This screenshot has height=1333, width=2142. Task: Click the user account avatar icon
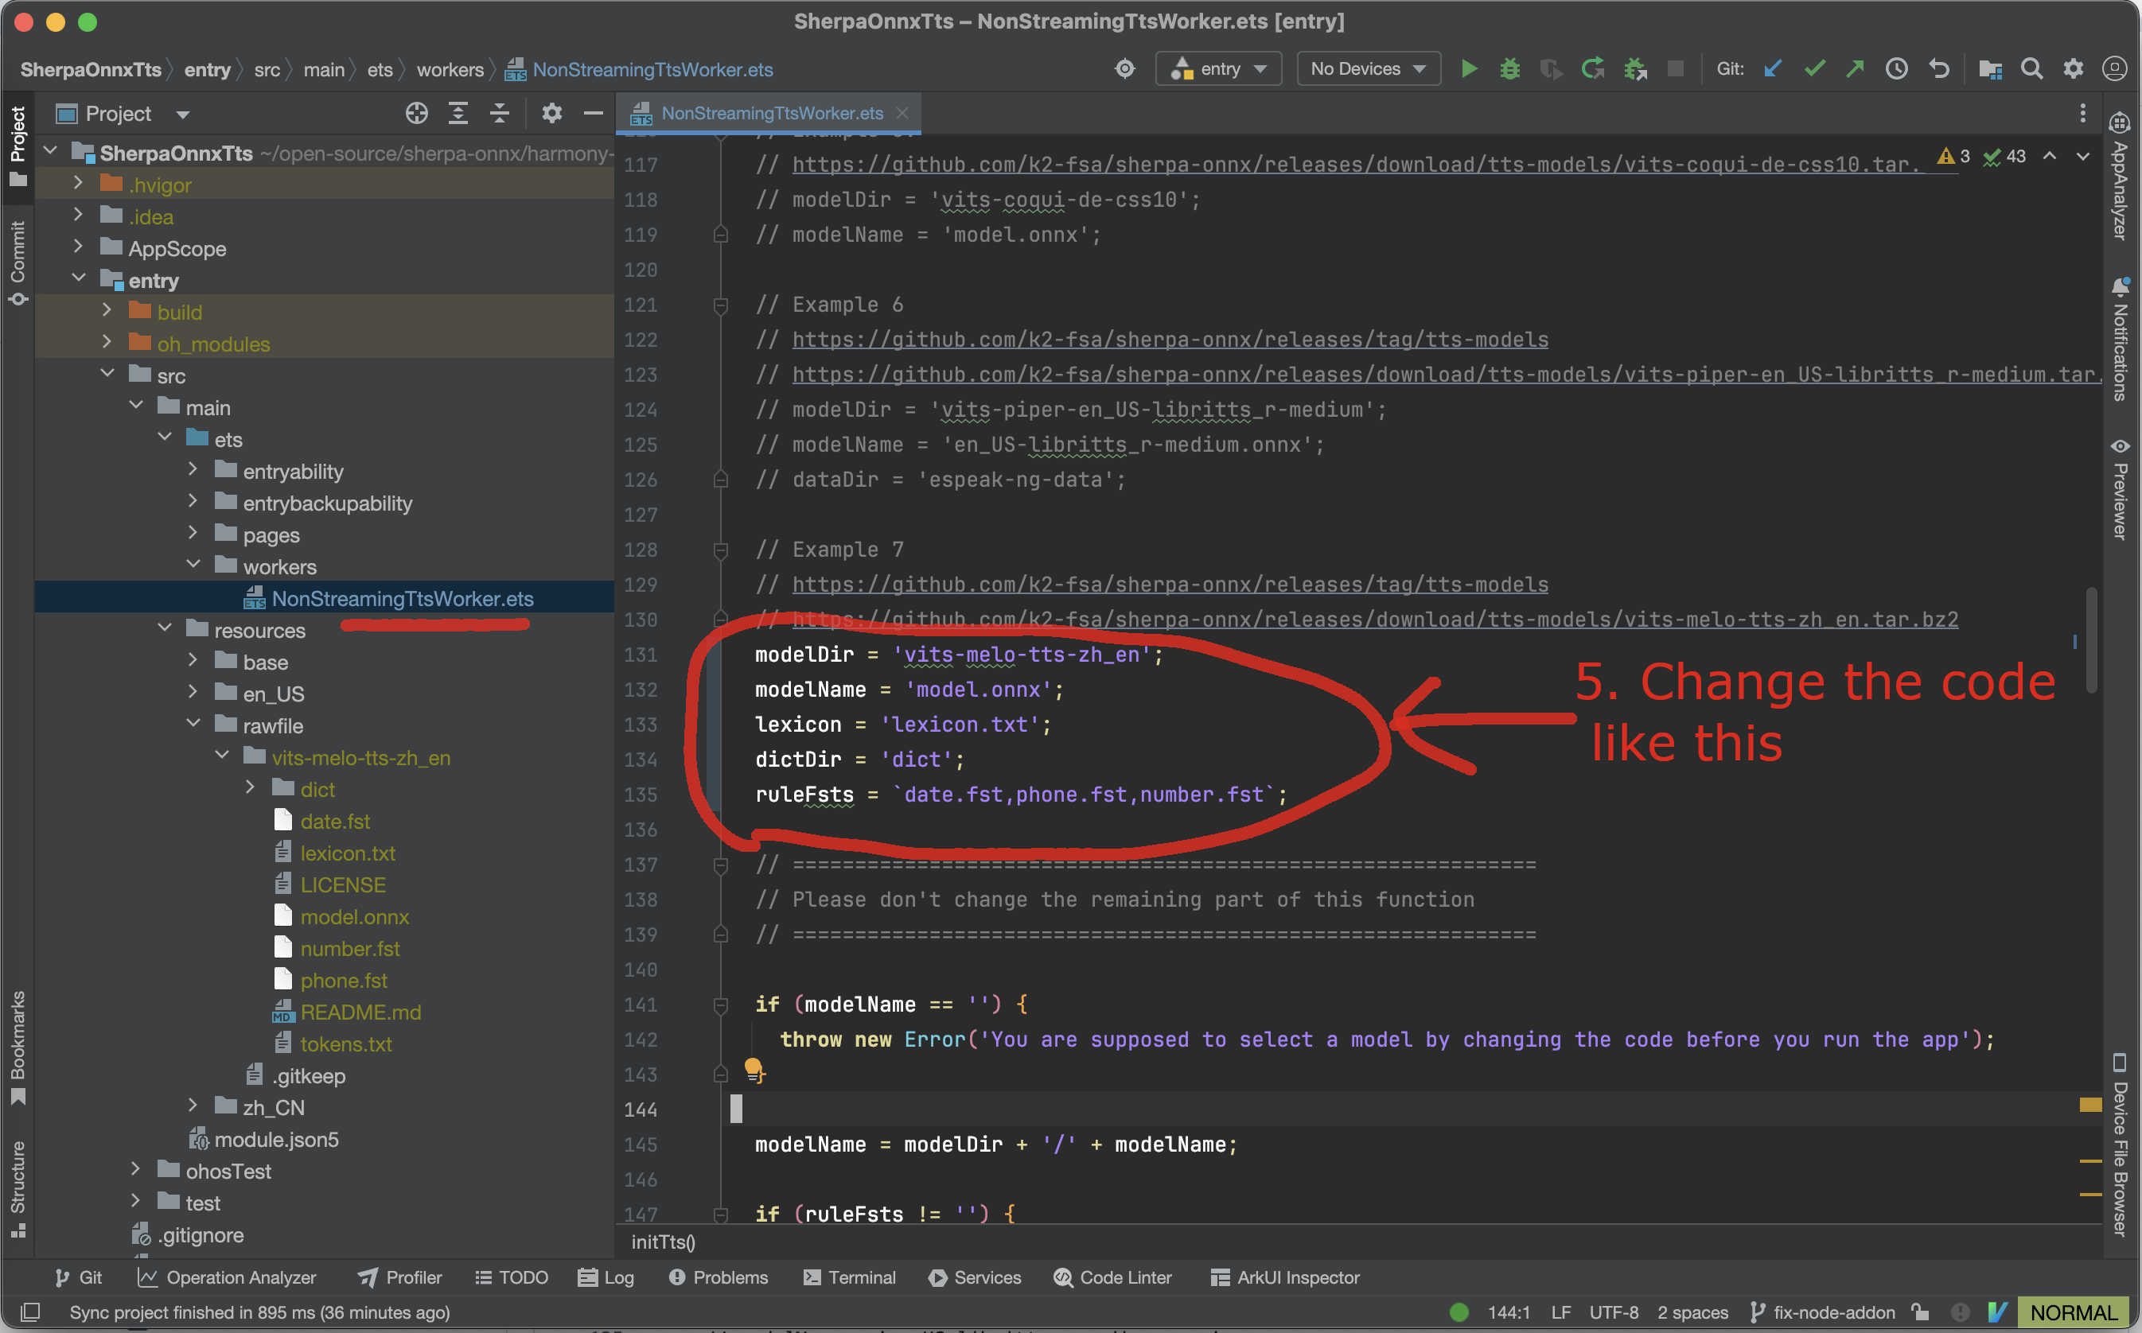pyautogui.click(x=2115, y=68)
